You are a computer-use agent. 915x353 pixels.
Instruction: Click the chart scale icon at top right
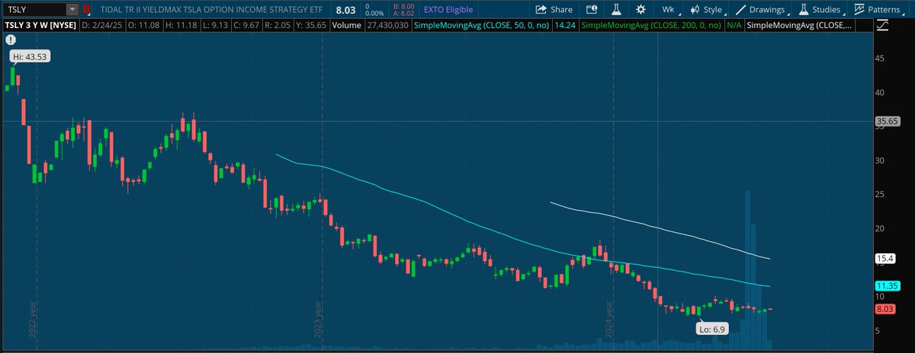(883, 26)
